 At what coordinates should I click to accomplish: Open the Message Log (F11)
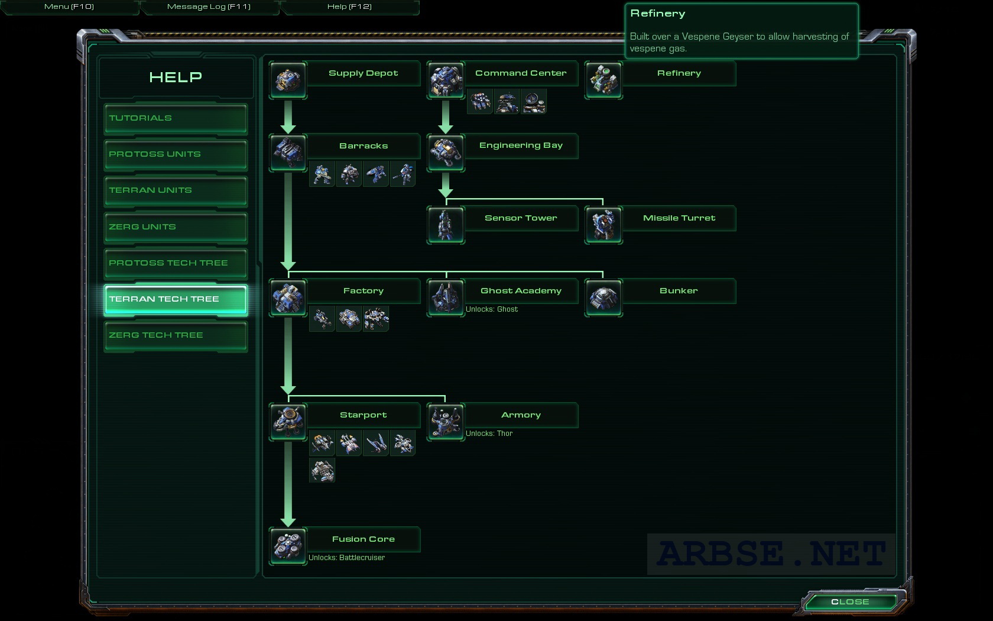point(209,7)
